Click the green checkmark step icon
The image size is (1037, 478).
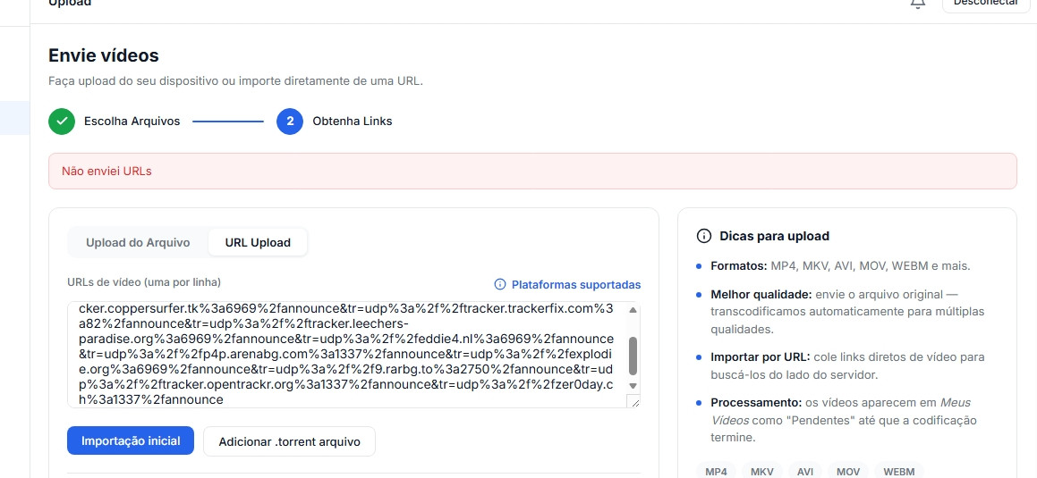(62, 122)
